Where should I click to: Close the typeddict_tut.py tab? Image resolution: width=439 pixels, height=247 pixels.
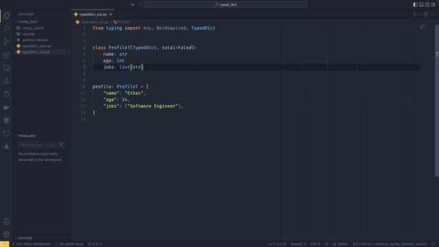pos(111,14)
